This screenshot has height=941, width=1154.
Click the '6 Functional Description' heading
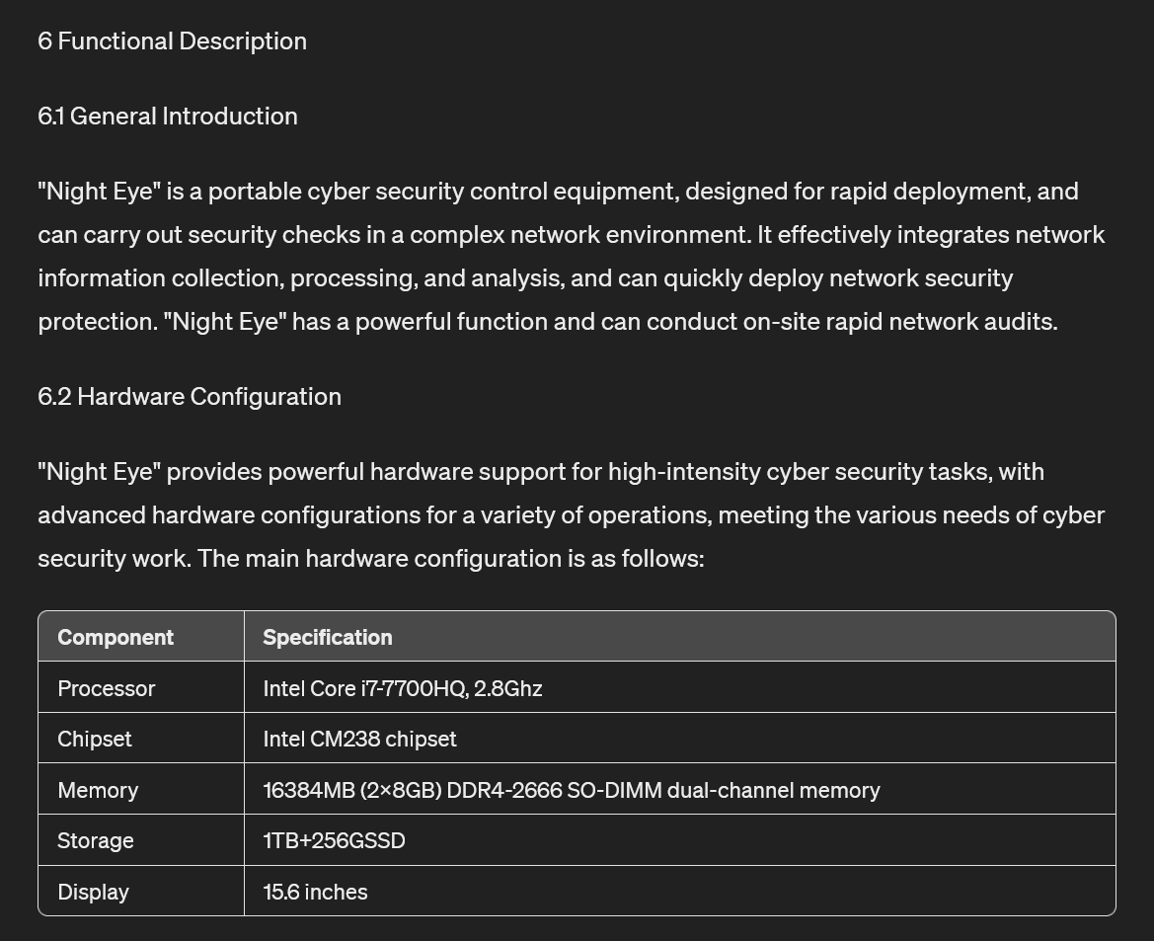(172, 41)
